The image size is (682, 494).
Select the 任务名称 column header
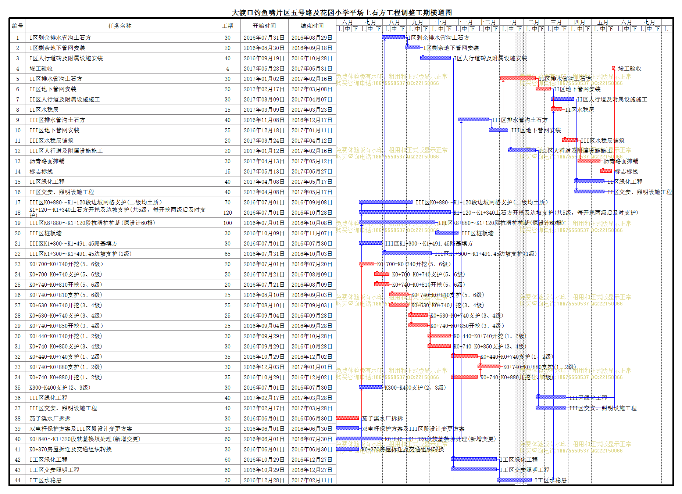point(120,26)
